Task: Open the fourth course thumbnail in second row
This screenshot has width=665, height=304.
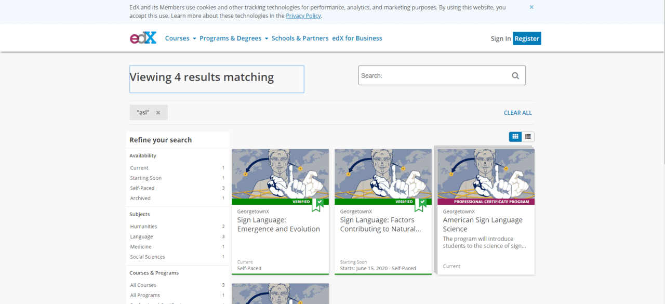Action: (280, 294)
